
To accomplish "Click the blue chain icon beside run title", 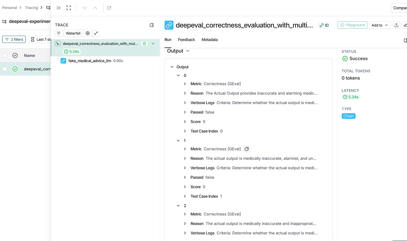I will coord(169,25).
